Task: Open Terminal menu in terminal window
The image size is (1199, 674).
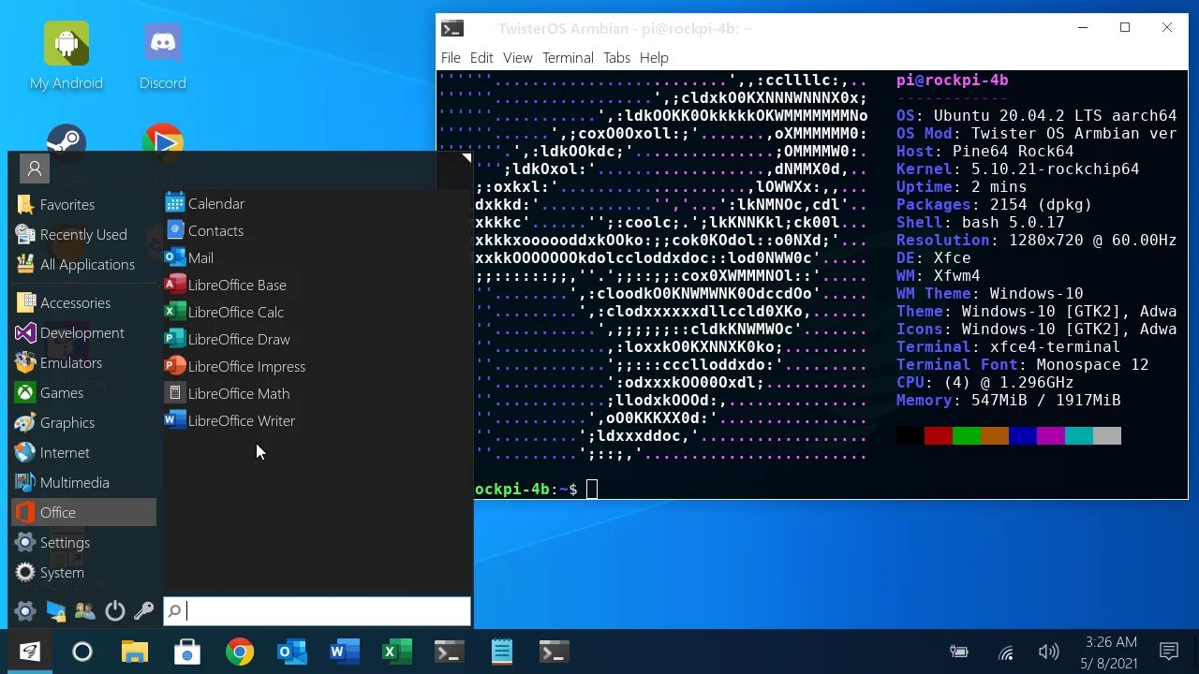Action: point(568,57)
